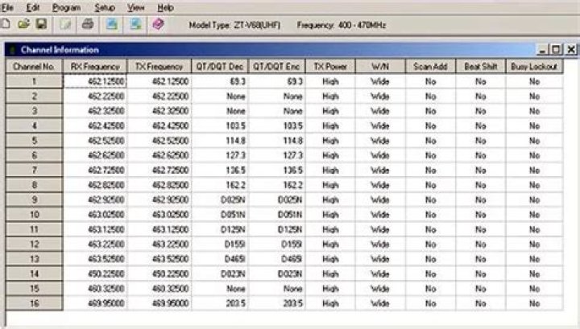Click the QT/DQT Enc column header
Screen dimensions: 580x329
tap(276, 67)
